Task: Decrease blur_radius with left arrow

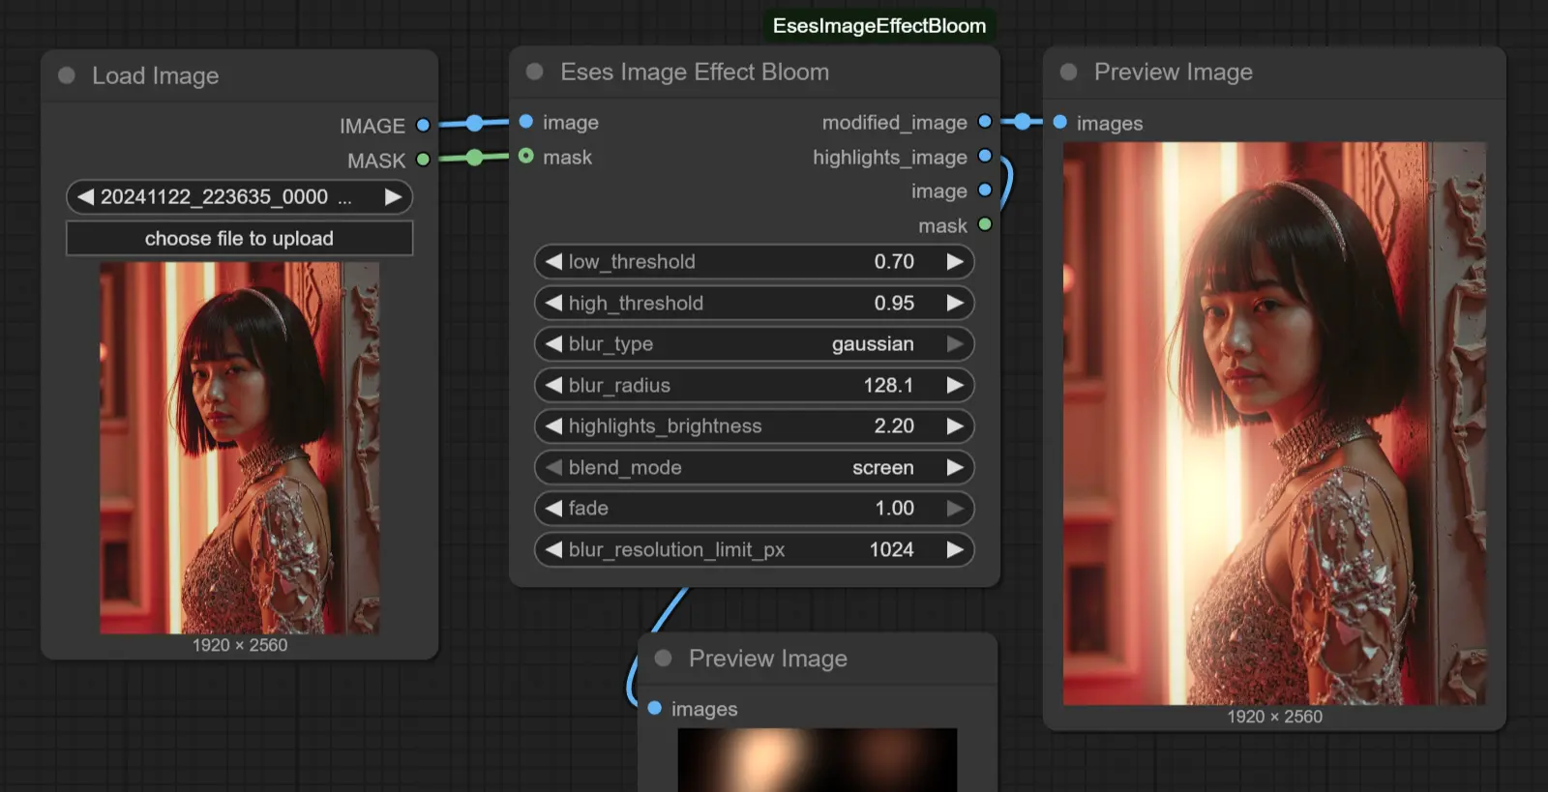Action: [553, 385]
